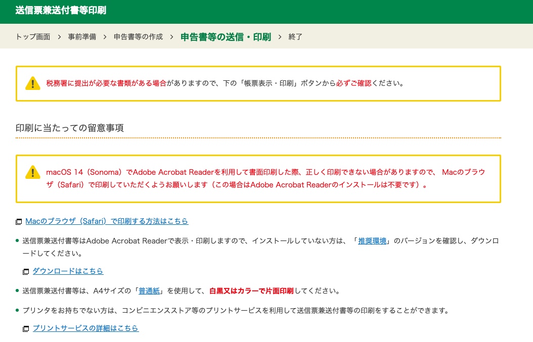Click warning icon in macOS Sonoma notice

33,172
